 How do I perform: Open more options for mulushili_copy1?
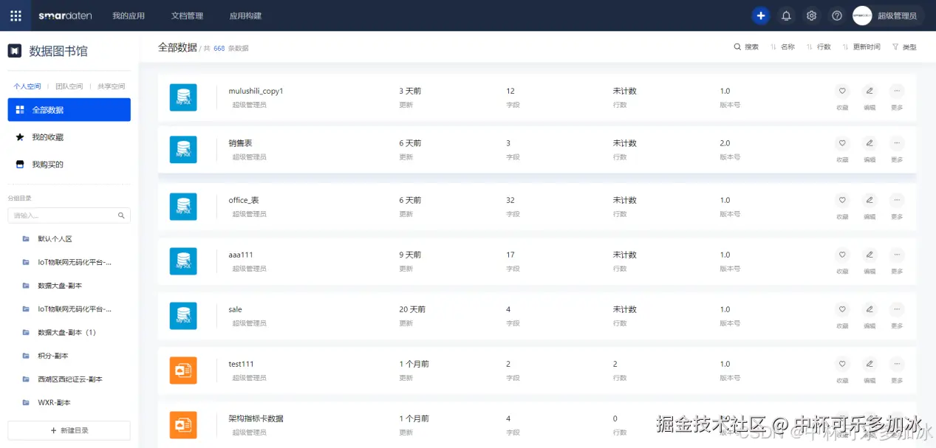tap(897, 92)
